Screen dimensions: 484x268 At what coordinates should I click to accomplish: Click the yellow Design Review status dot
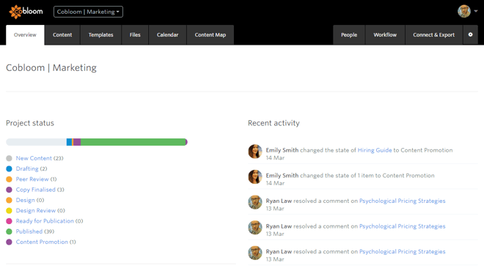tap(9, 211)
